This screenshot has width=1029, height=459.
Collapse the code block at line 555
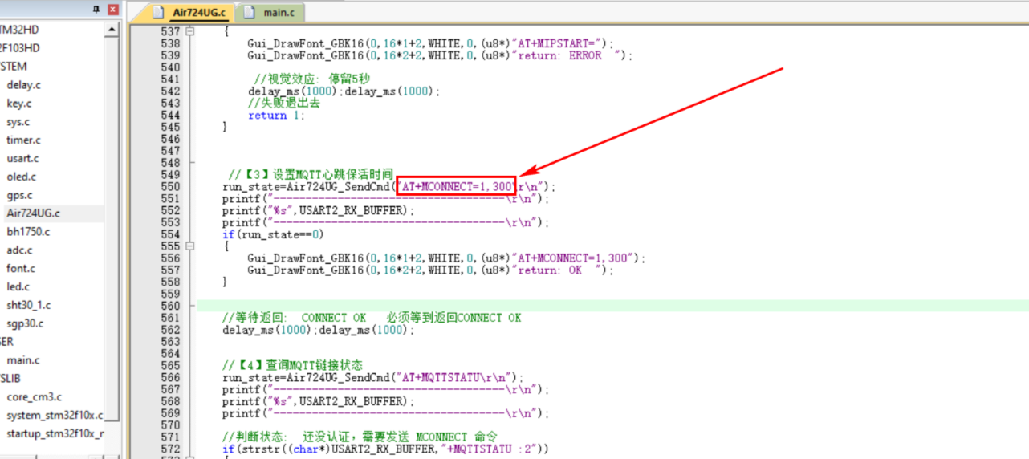[x=190, y=246]
